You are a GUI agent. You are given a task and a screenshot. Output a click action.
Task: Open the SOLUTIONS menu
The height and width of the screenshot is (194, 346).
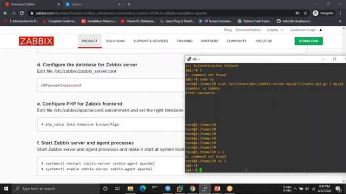pos(115,41)
